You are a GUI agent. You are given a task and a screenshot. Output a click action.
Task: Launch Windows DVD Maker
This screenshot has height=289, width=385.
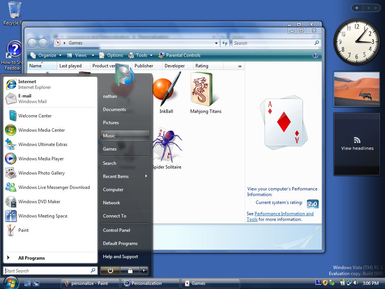click(x=50, y=202)
